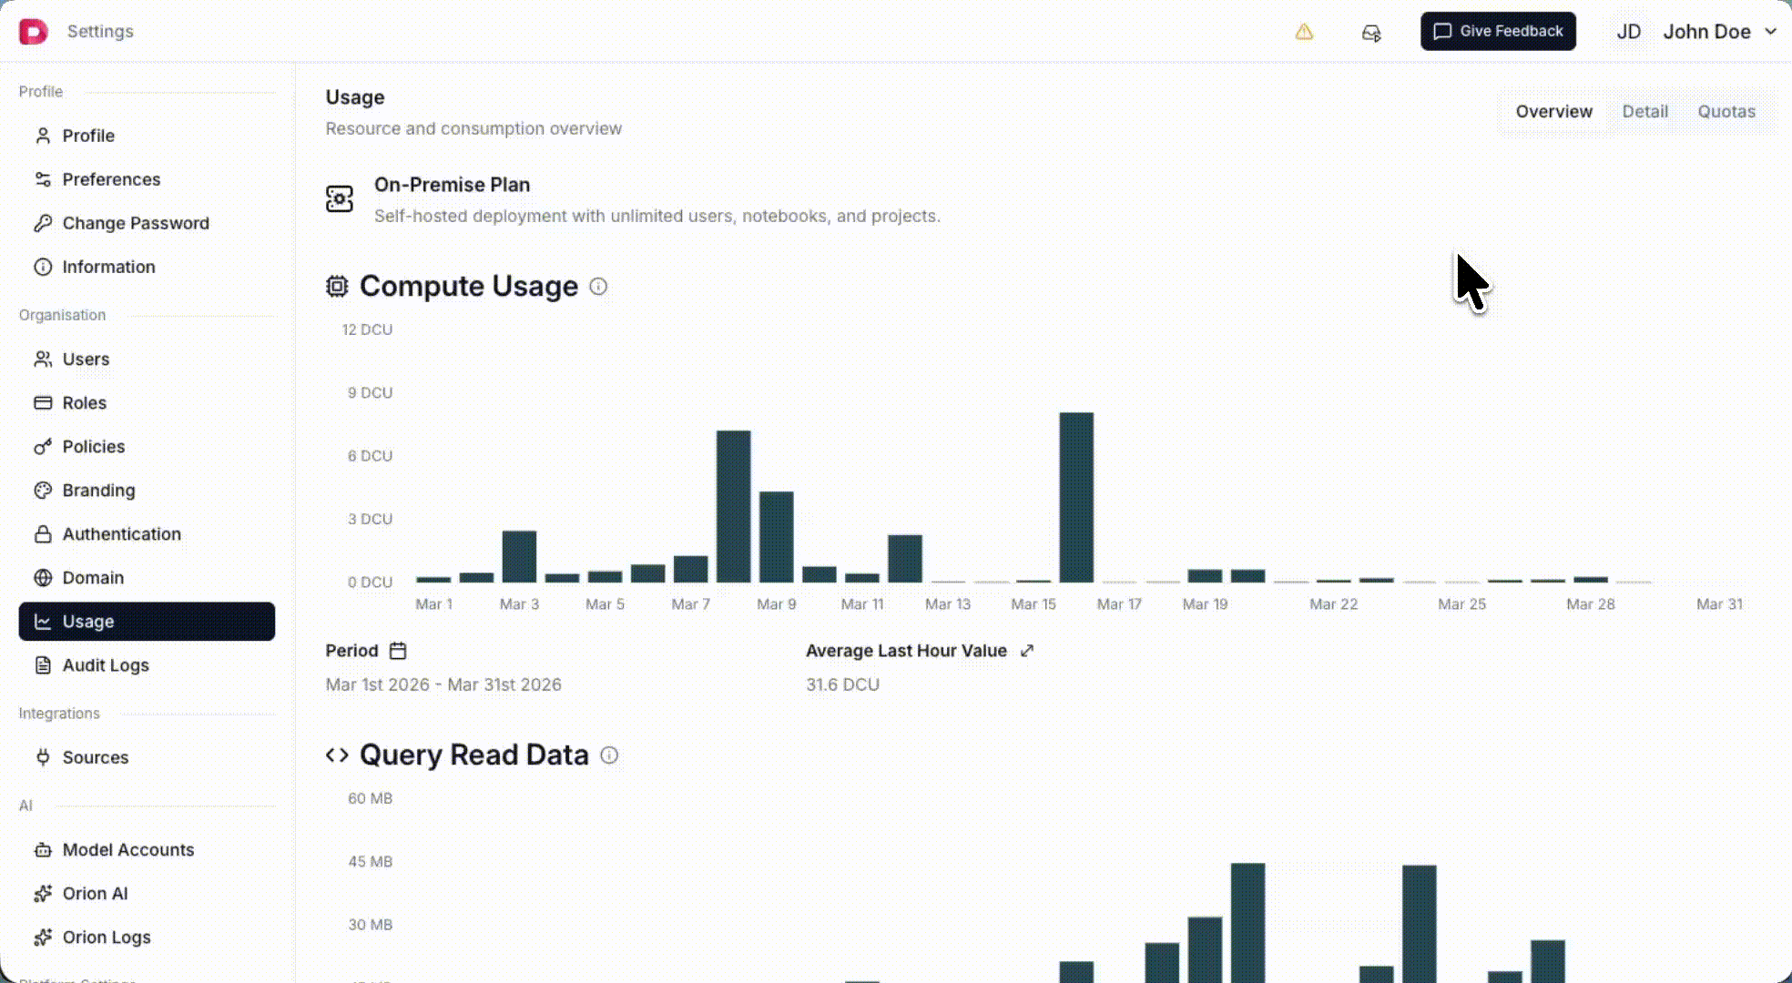Viewport: 1792px width, 983px height.
Task: Click the app logo in header
Action: [34, 32]
